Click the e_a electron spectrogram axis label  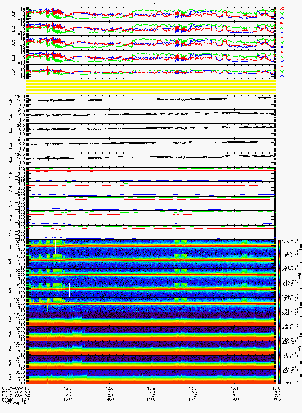[x=9, y=377]
